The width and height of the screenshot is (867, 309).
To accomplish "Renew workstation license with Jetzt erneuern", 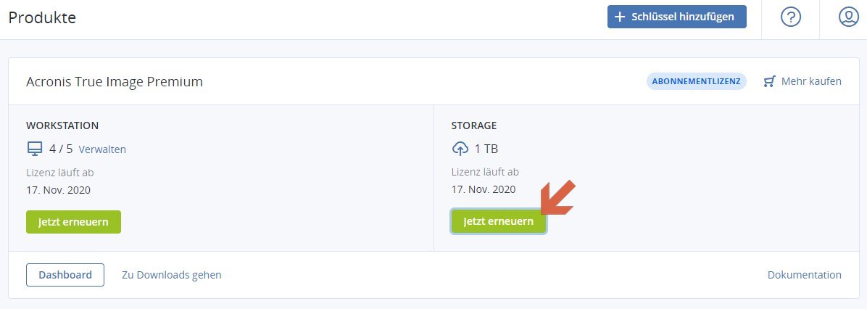I will (73, 222).
